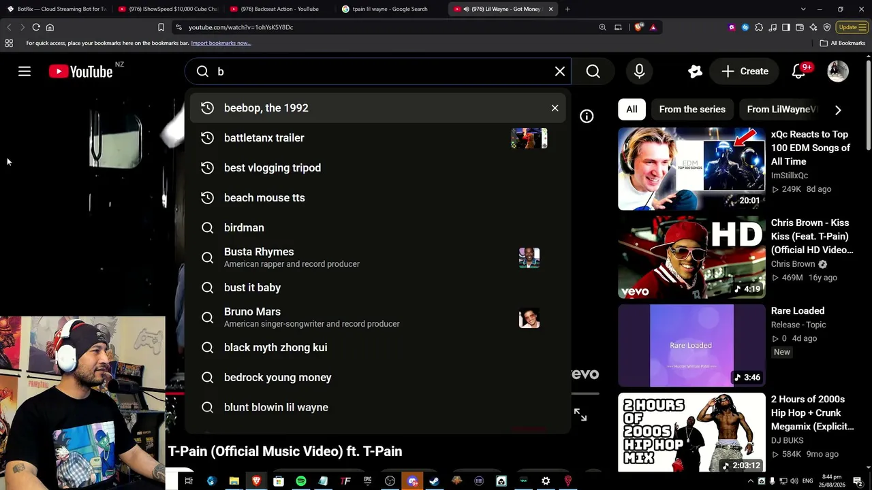Open the Brave VPN shield icon
The image size is (872, 490).
pos(827,27)
